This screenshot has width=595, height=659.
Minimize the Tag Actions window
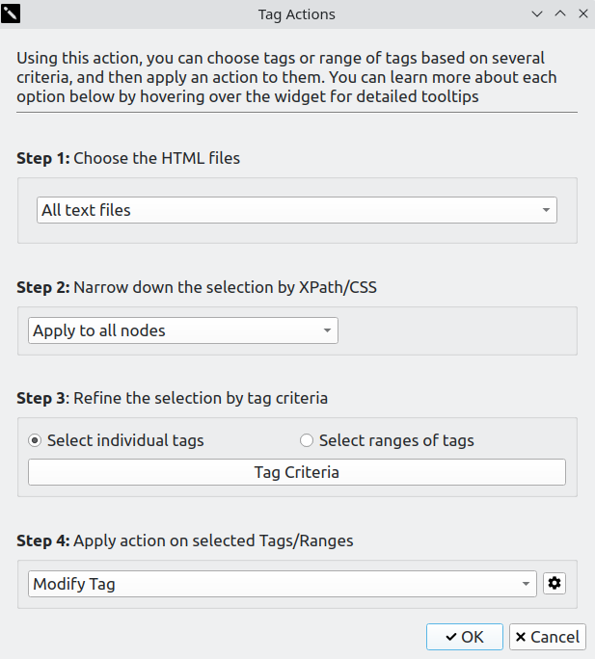(538, 14)
